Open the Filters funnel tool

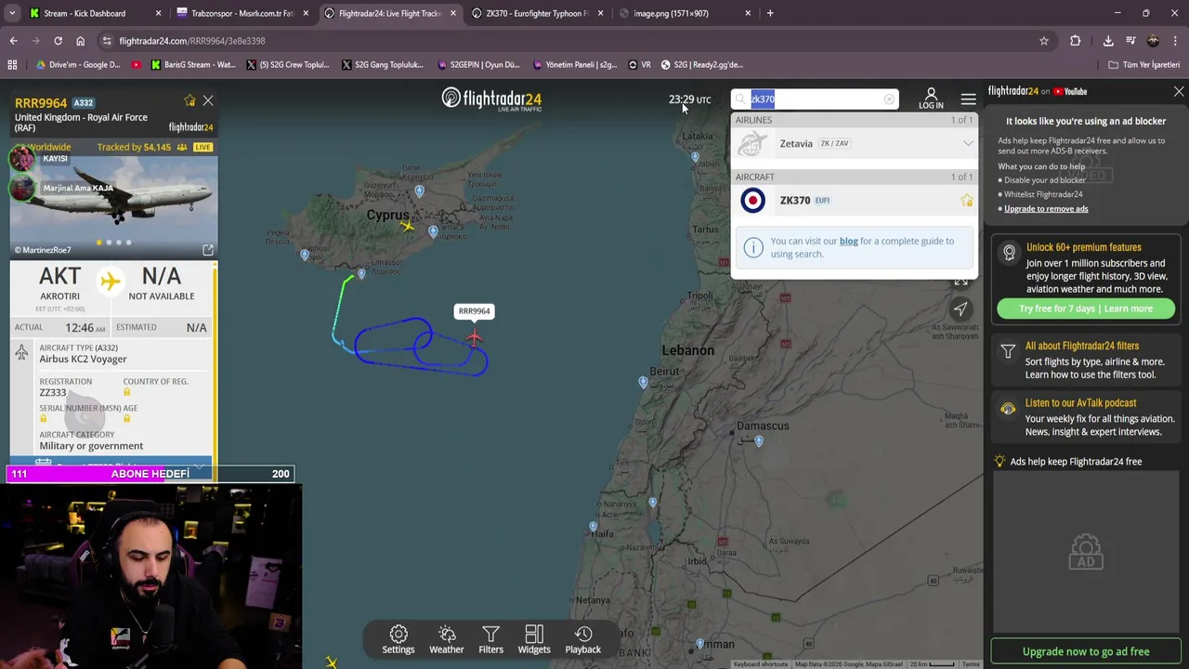490,640
